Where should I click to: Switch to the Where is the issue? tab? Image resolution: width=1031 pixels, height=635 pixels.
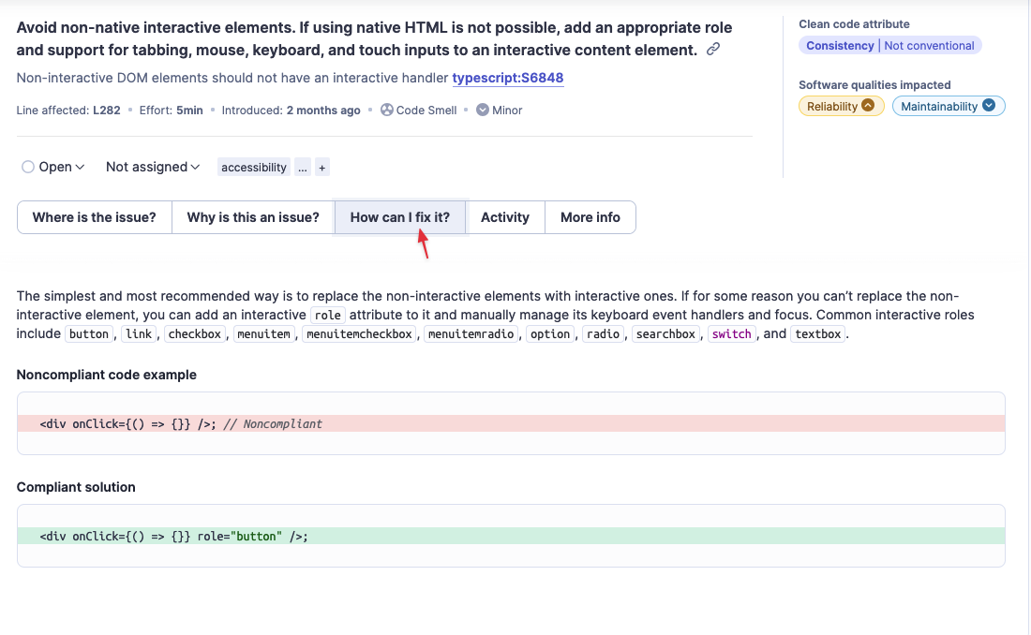pos(94,217)
